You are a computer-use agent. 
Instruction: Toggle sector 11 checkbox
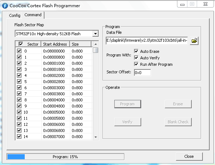(19, 118)
